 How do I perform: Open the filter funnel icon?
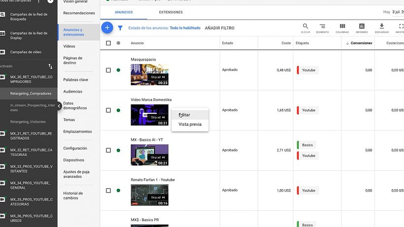[120, 28]
